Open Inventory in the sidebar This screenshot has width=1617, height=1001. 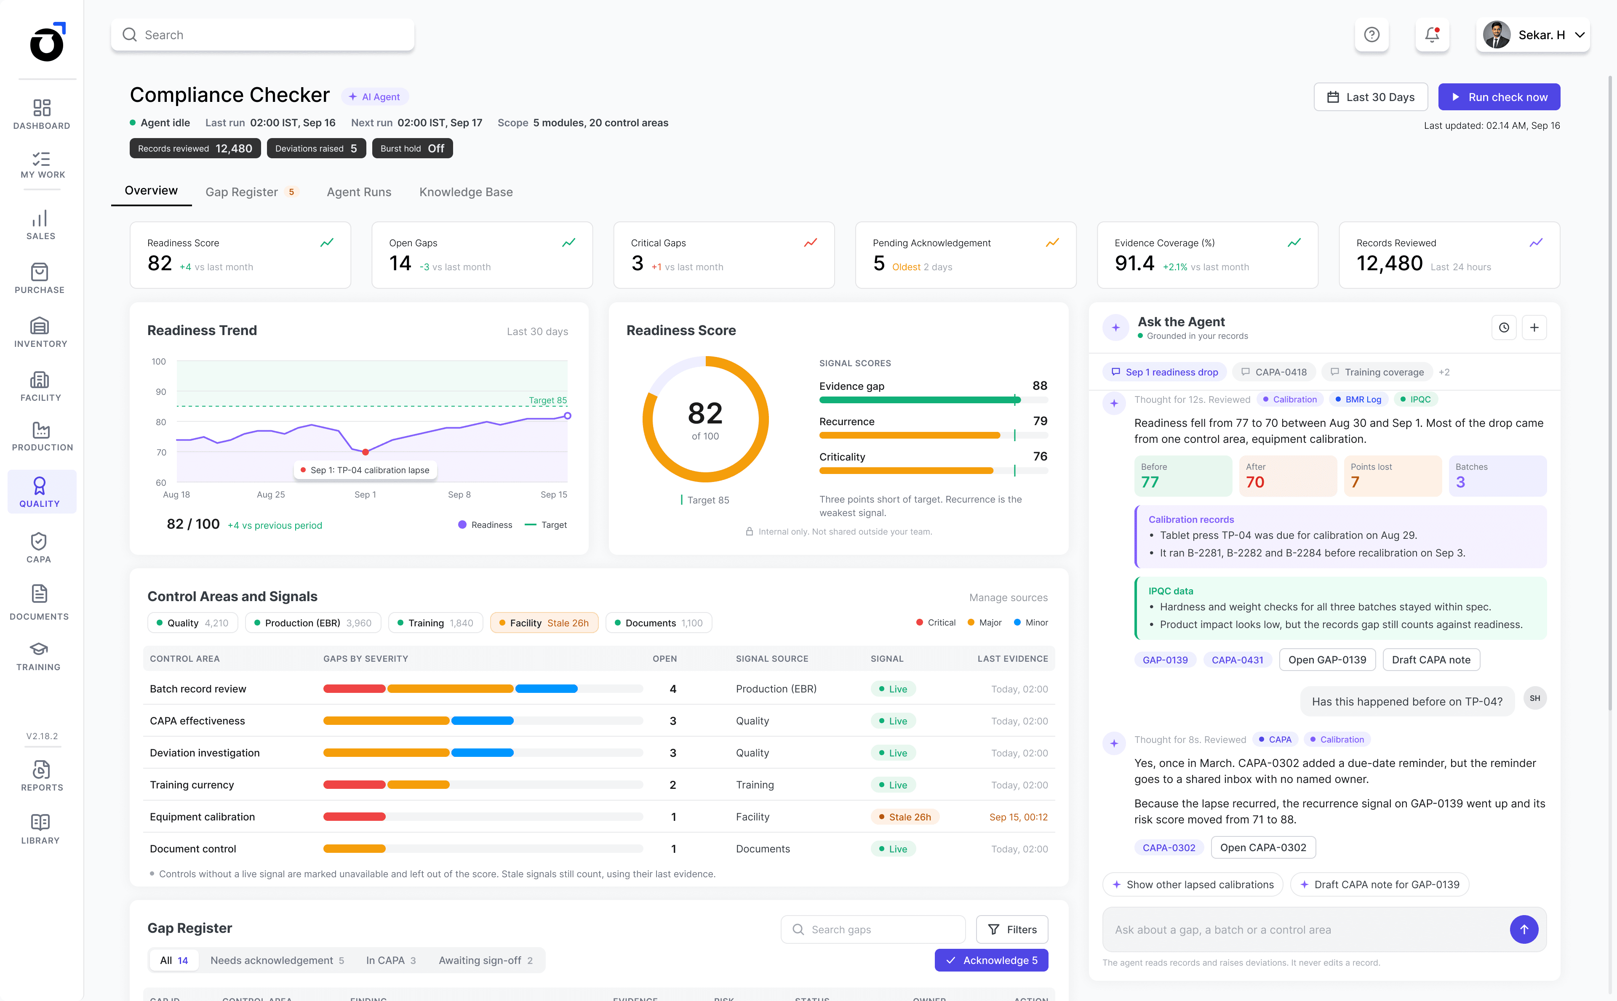[x=40, y=333]
